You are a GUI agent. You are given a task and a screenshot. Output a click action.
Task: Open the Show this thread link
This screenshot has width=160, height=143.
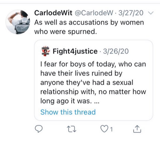(x=68, y=112)
